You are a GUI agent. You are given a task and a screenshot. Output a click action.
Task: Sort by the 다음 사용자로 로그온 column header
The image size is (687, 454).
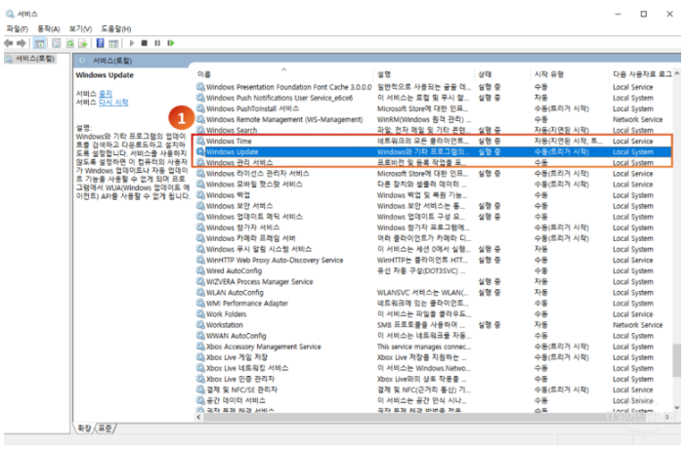(x=642, y=74)
